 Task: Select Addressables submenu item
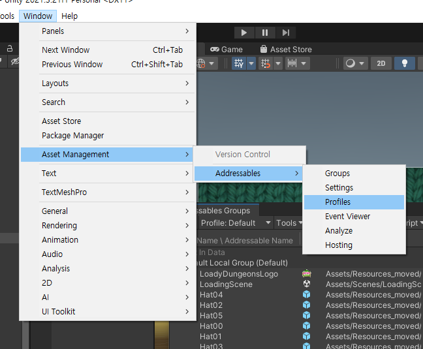[248, 174]
